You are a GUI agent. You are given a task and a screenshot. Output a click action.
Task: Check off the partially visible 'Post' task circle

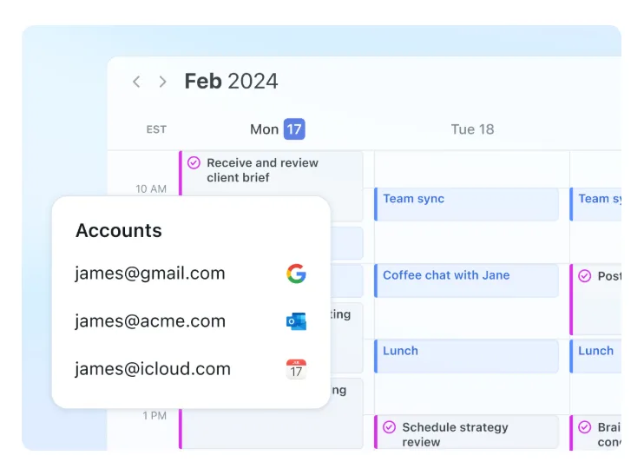point(585,276)
